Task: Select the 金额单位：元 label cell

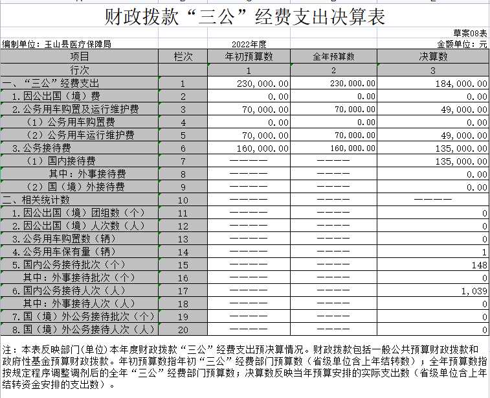Action: (x=462, y=44)
